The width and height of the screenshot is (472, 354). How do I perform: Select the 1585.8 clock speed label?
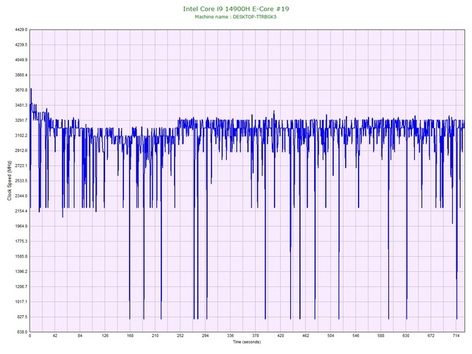pyautogui.click(x=21, y=256)
